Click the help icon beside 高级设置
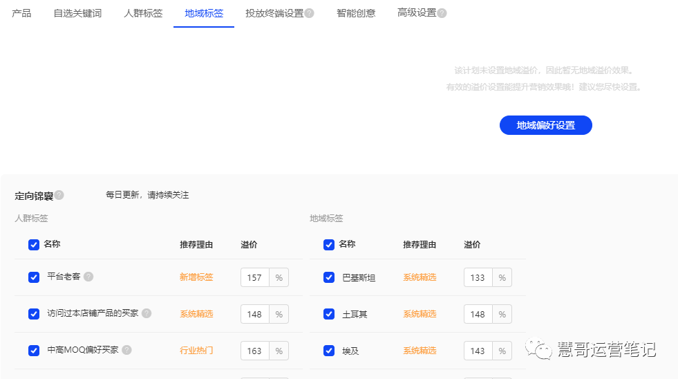 pos(442,13)
